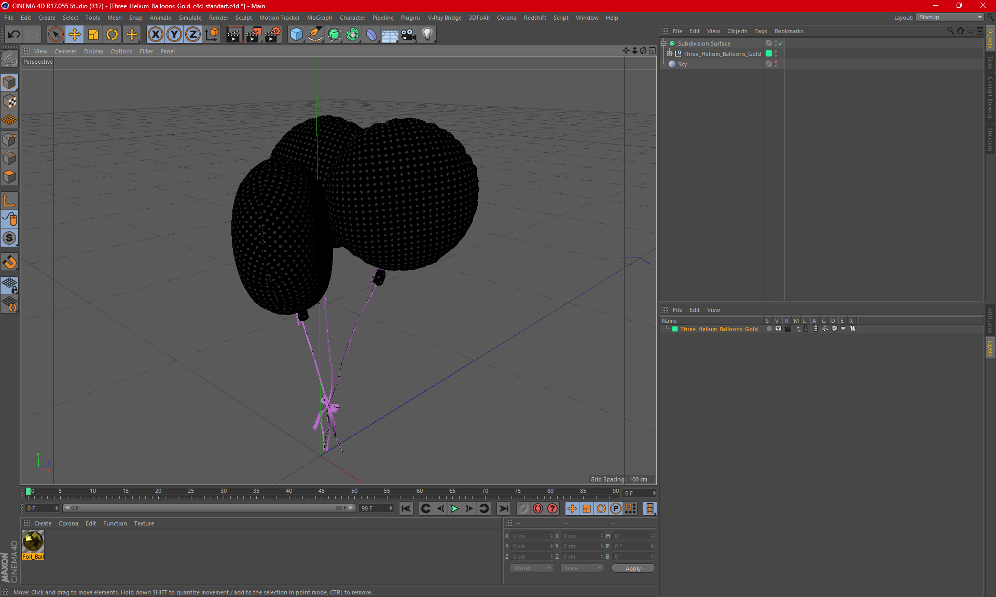996x597 pixels.
Task: Select the Sky object
Action: pos(682,64)
